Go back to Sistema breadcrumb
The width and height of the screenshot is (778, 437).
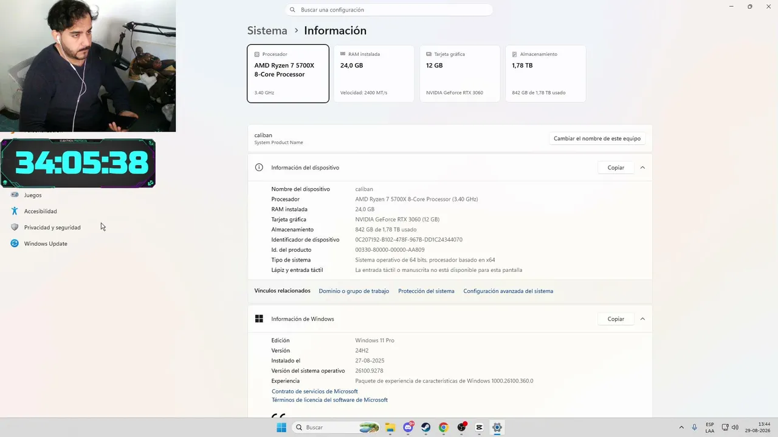coord(267,30)
